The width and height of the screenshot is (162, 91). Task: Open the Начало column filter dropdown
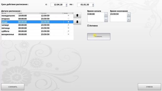pos(40,13)
